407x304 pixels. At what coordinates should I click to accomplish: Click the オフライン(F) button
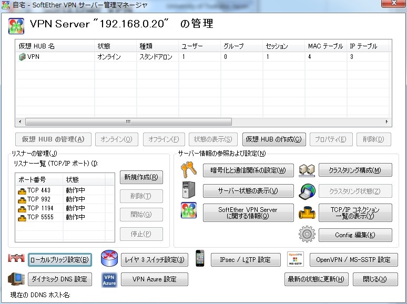point(164,139)
